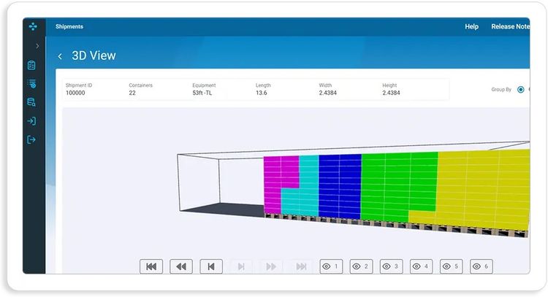Step back one loading step

[x=211, y=266]
